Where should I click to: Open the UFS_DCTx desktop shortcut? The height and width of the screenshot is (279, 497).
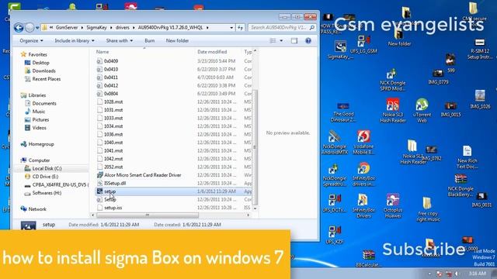335,203
